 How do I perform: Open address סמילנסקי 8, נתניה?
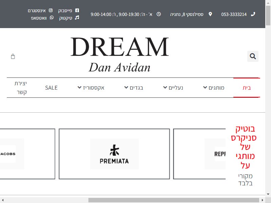[x=187, y=14]
